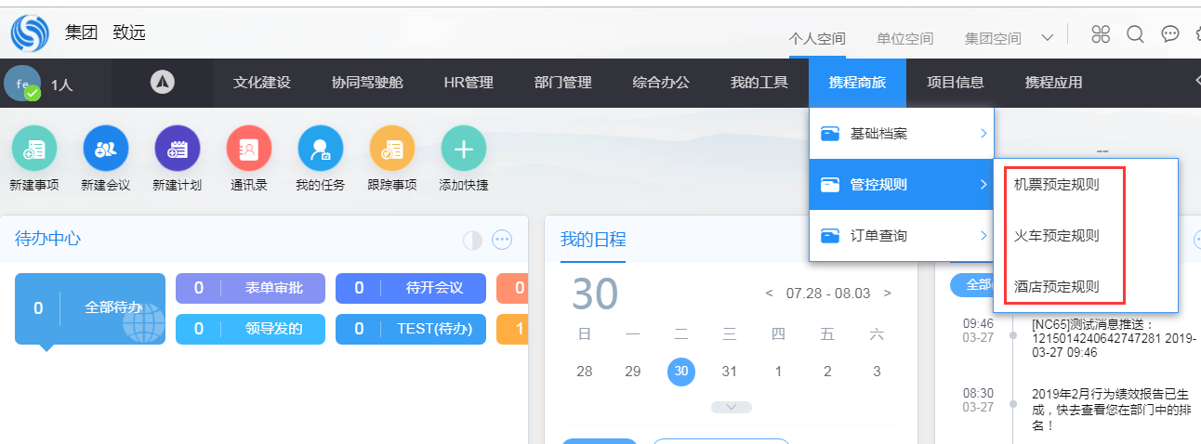Image resolution: width=1201 pixels, height=444 pixels.
Task: Switch to 集团空间 tab
Action: pos(993,39)
